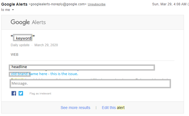Click the googlealerts-noreply sender email address
189x116 pixels.
click(57, 4)
